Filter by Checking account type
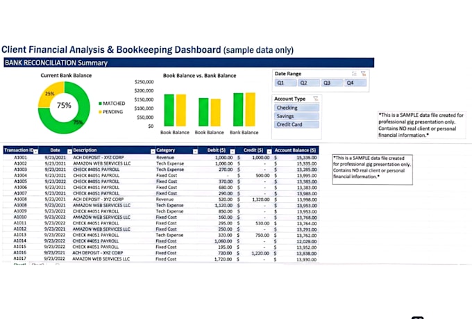 pyautogui.click(x=296, y=108)
